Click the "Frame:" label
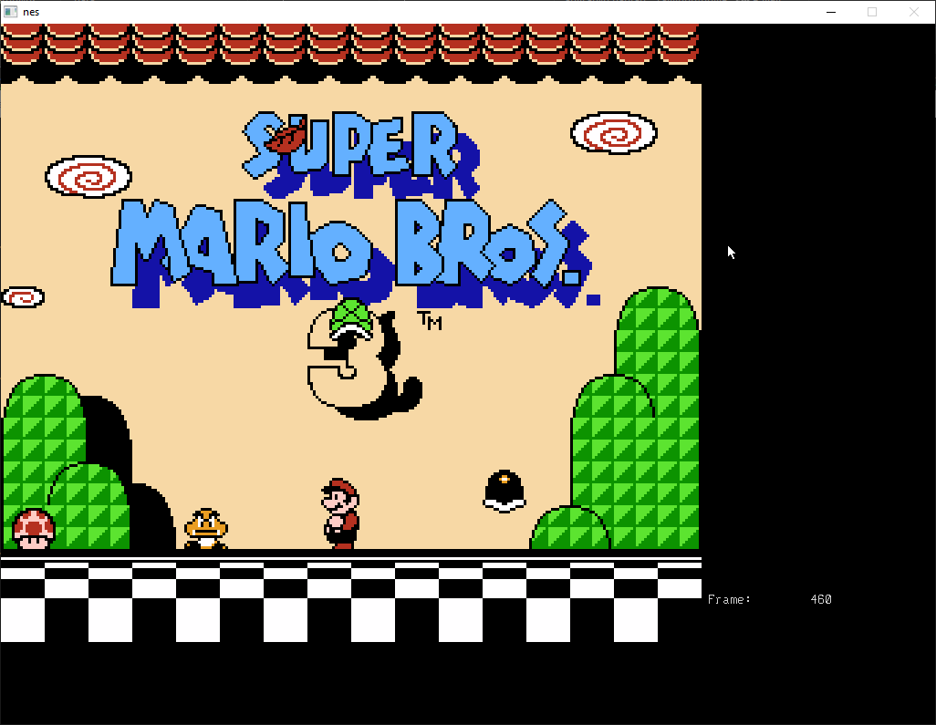936x725 pixels. pyautogui.click(x=729, y=599)
